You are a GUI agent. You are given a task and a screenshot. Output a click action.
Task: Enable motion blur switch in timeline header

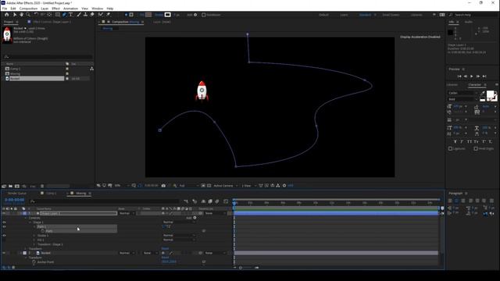tap(217, 201)
